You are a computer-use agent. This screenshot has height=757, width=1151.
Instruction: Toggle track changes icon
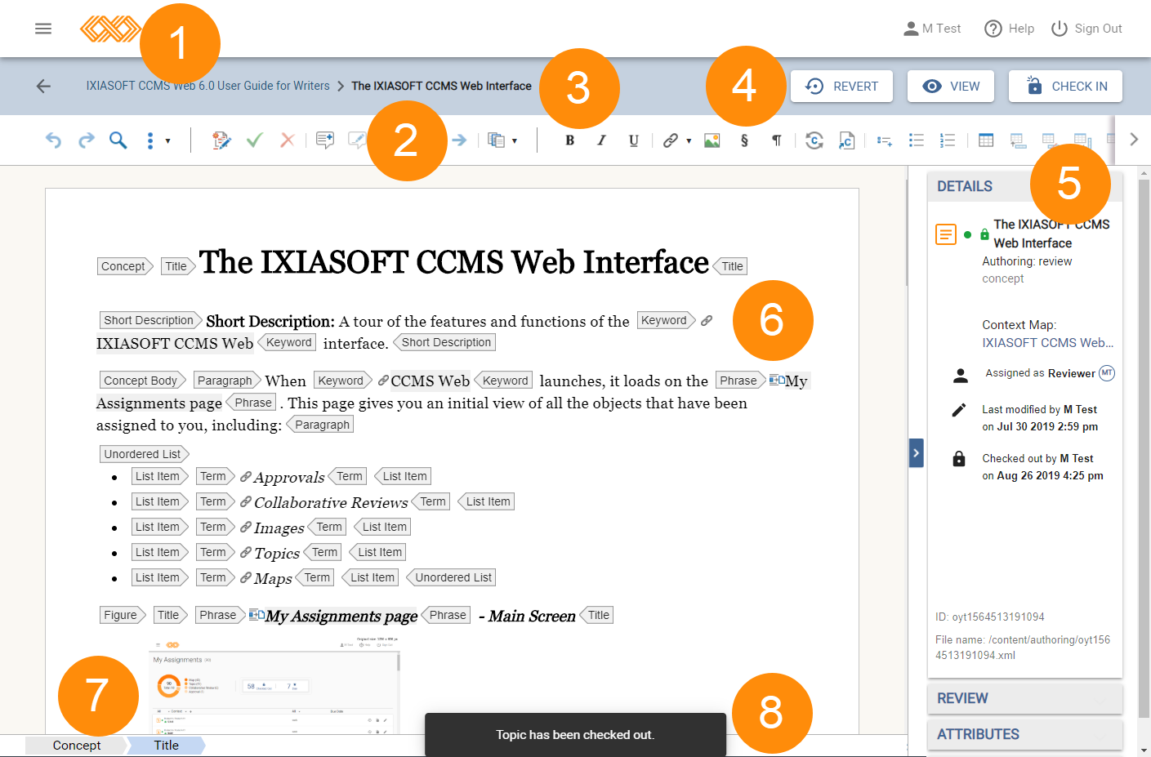point(221,140)
